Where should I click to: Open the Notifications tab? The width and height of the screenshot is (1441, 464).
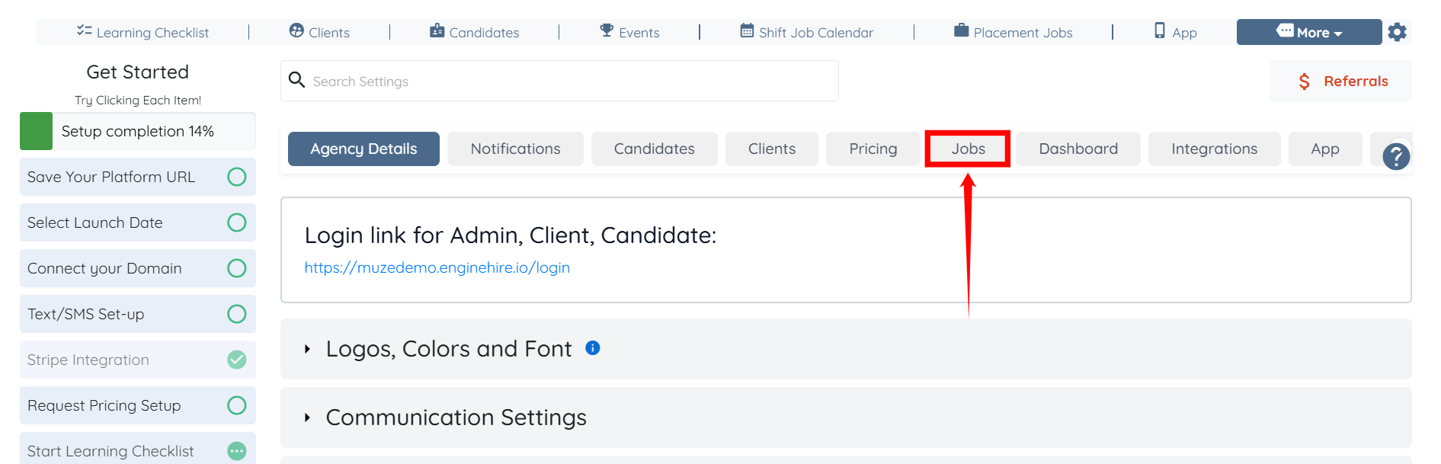click(515, 149)
